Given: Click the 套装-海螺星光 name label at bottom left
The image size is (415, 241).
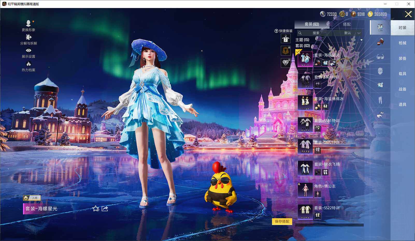Looking at the screenshot, I should (x=41, y=209).
